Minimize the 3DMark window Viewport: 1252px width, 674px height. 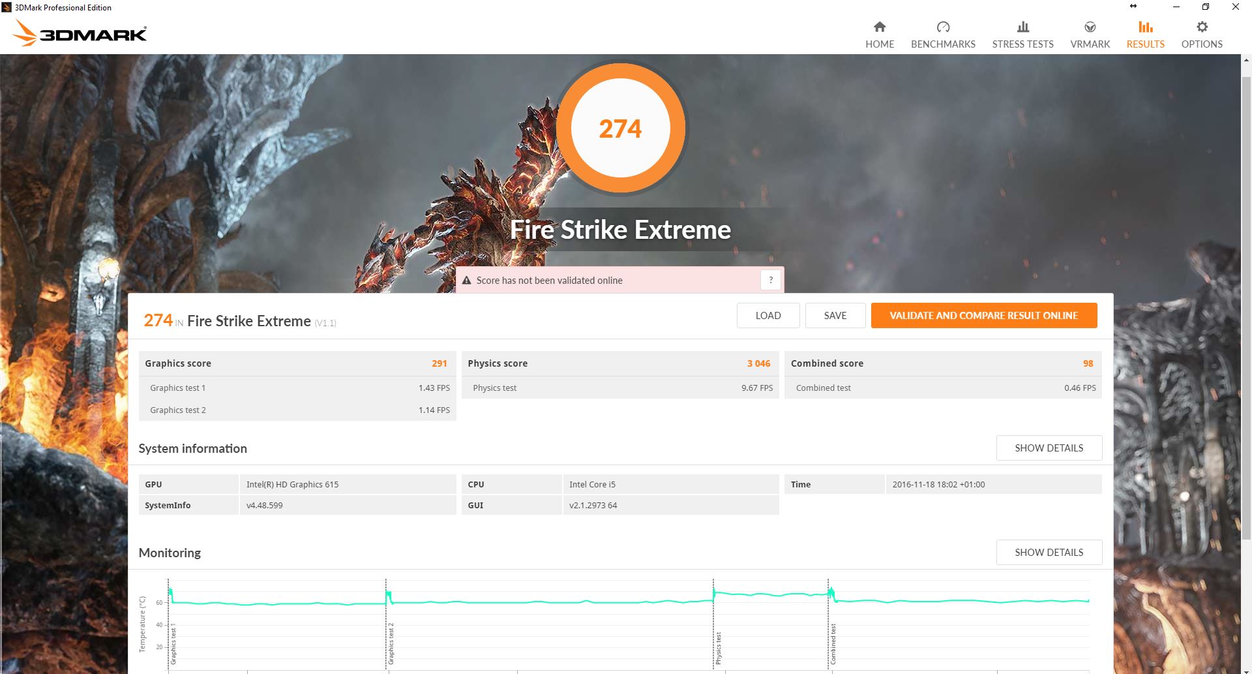coord(1176,7)
